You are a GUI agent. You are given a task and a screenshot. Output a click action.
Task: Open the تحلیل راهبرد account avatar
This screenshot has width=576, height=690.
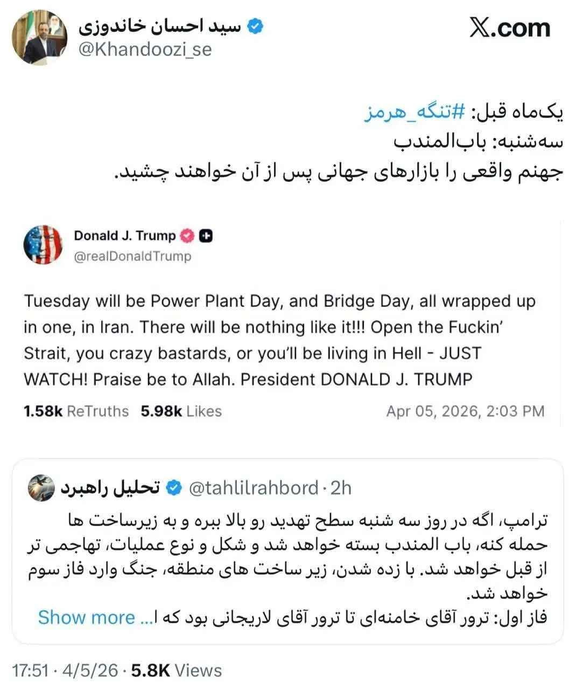[41, 488]
